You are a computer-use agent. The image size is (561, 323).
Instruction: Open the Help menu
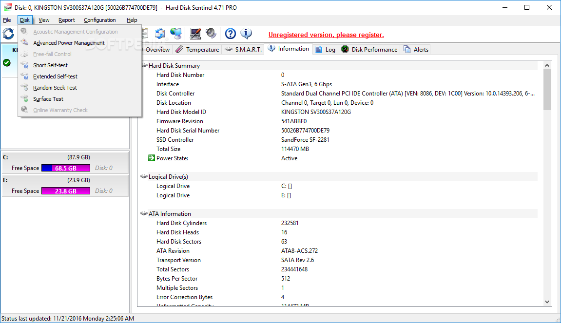click(x=132, y=20)
